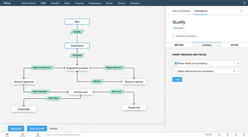Image resolution: width=248 pixels, height=137 pixels.
Task: Move Make Attachment field up with arrow
Action: [234, 71]
